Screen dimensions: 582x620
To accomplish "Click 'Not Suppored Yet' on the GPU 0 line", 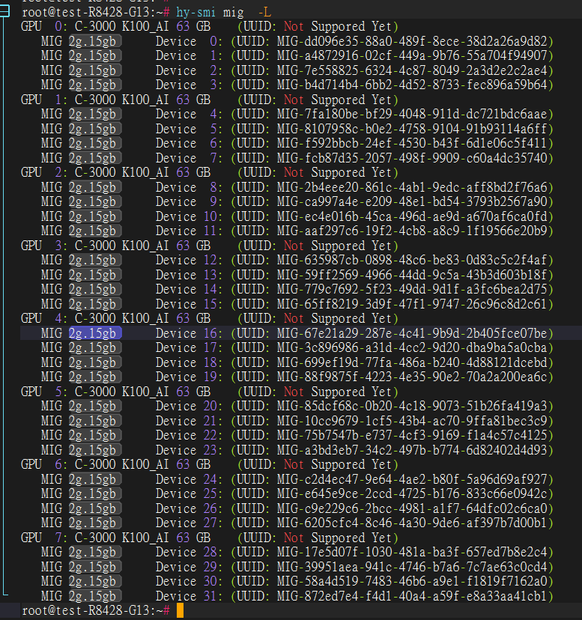I will [x=338, y=27].
